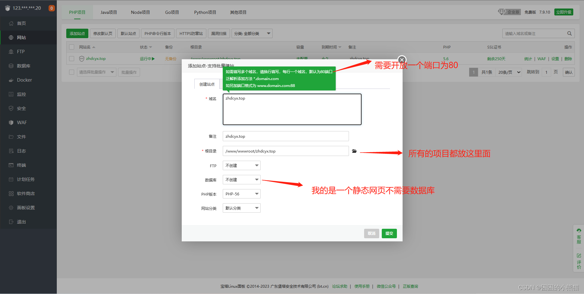Open the 日志 log icon

tap(11, 151)
